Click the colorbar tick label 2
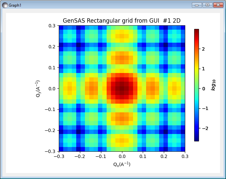 coord(203,49)
